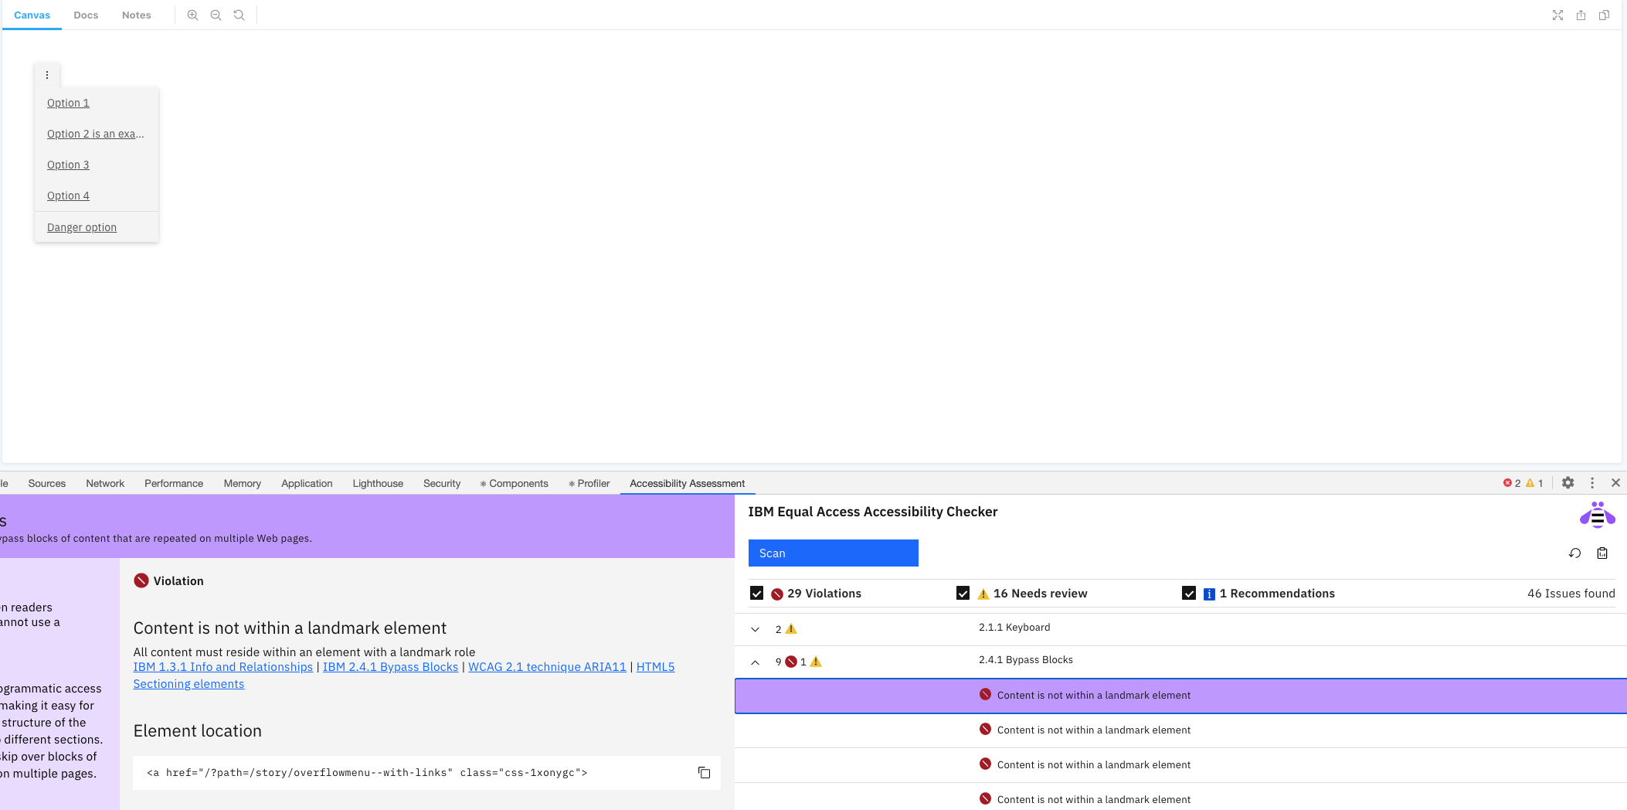Image resolution: width=1627 pixels, height=810 pixels.
Task: Open the Lighthouse DevTools panel
Action: coord(378,483)
